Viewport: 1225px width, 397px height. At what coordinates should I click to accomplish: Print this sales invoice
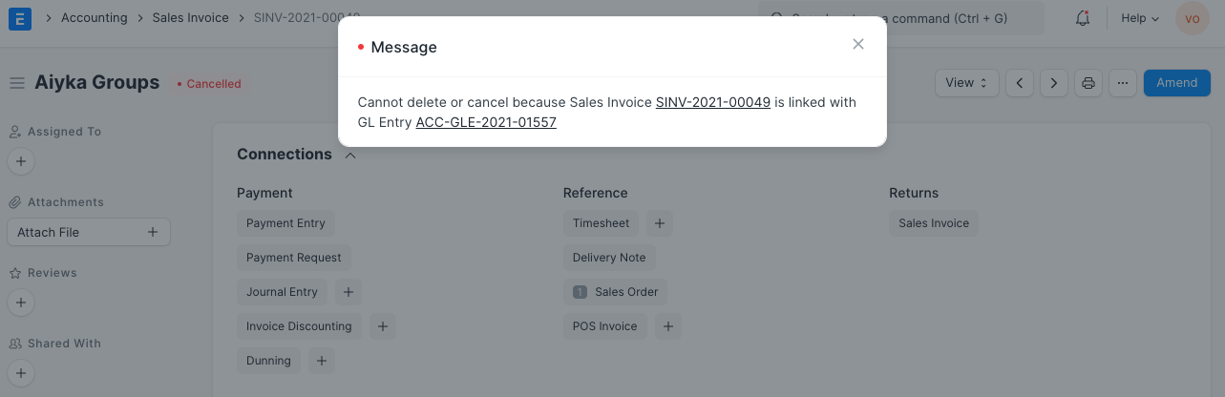coord(1088,83)
